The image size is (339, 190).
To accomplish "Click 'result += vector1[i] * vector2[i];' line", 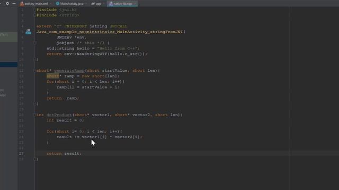I will tap(100, 137).
